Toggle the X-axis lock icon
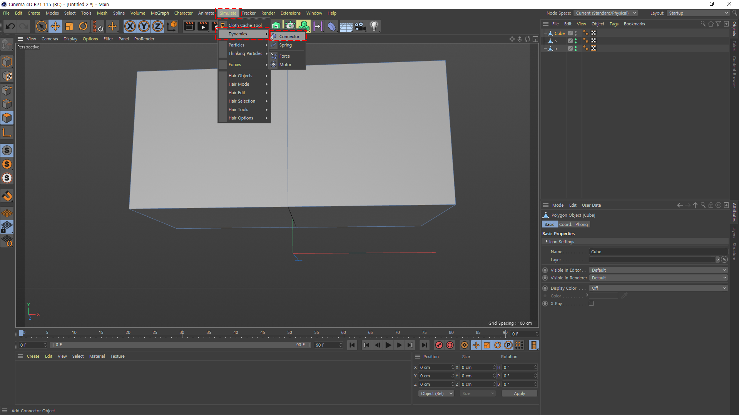The image size is (739, 415). pos(130,26)
